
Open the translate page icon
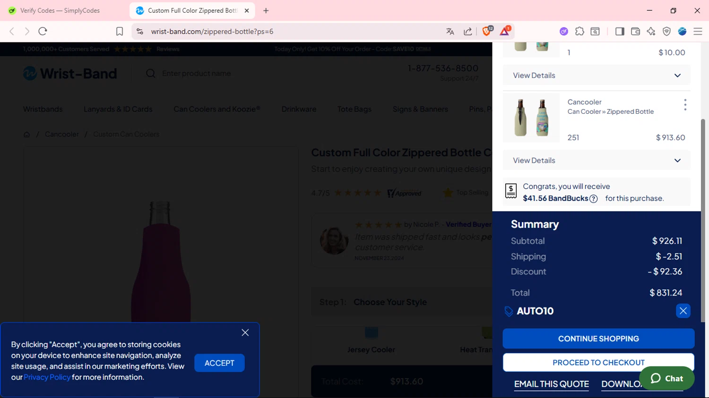click(450, 31)
